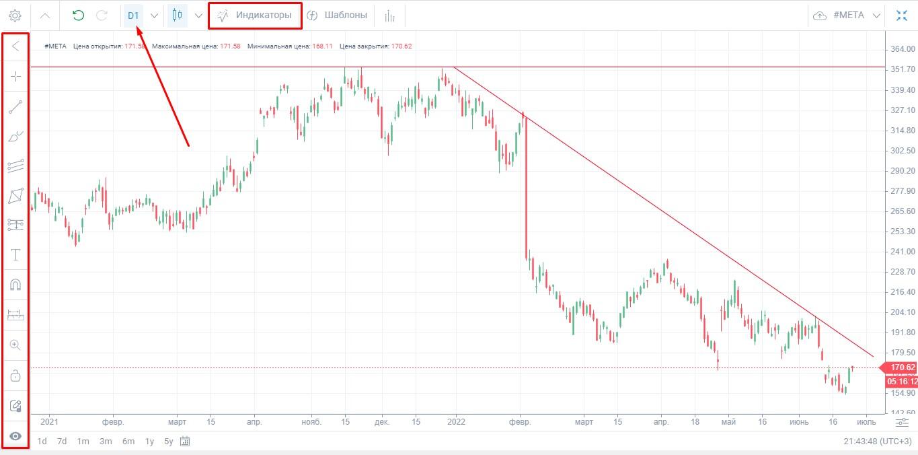Open the Индикаторы menu

pos(255,15)
